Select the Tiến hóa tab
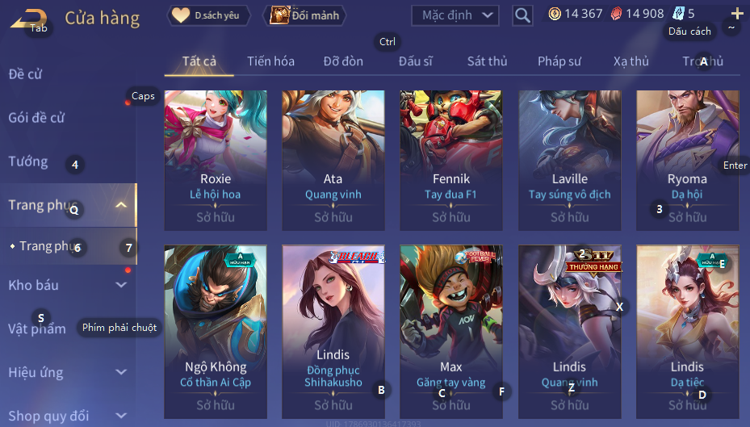Screen dimensions: 750x427 [x=270, y=61]
